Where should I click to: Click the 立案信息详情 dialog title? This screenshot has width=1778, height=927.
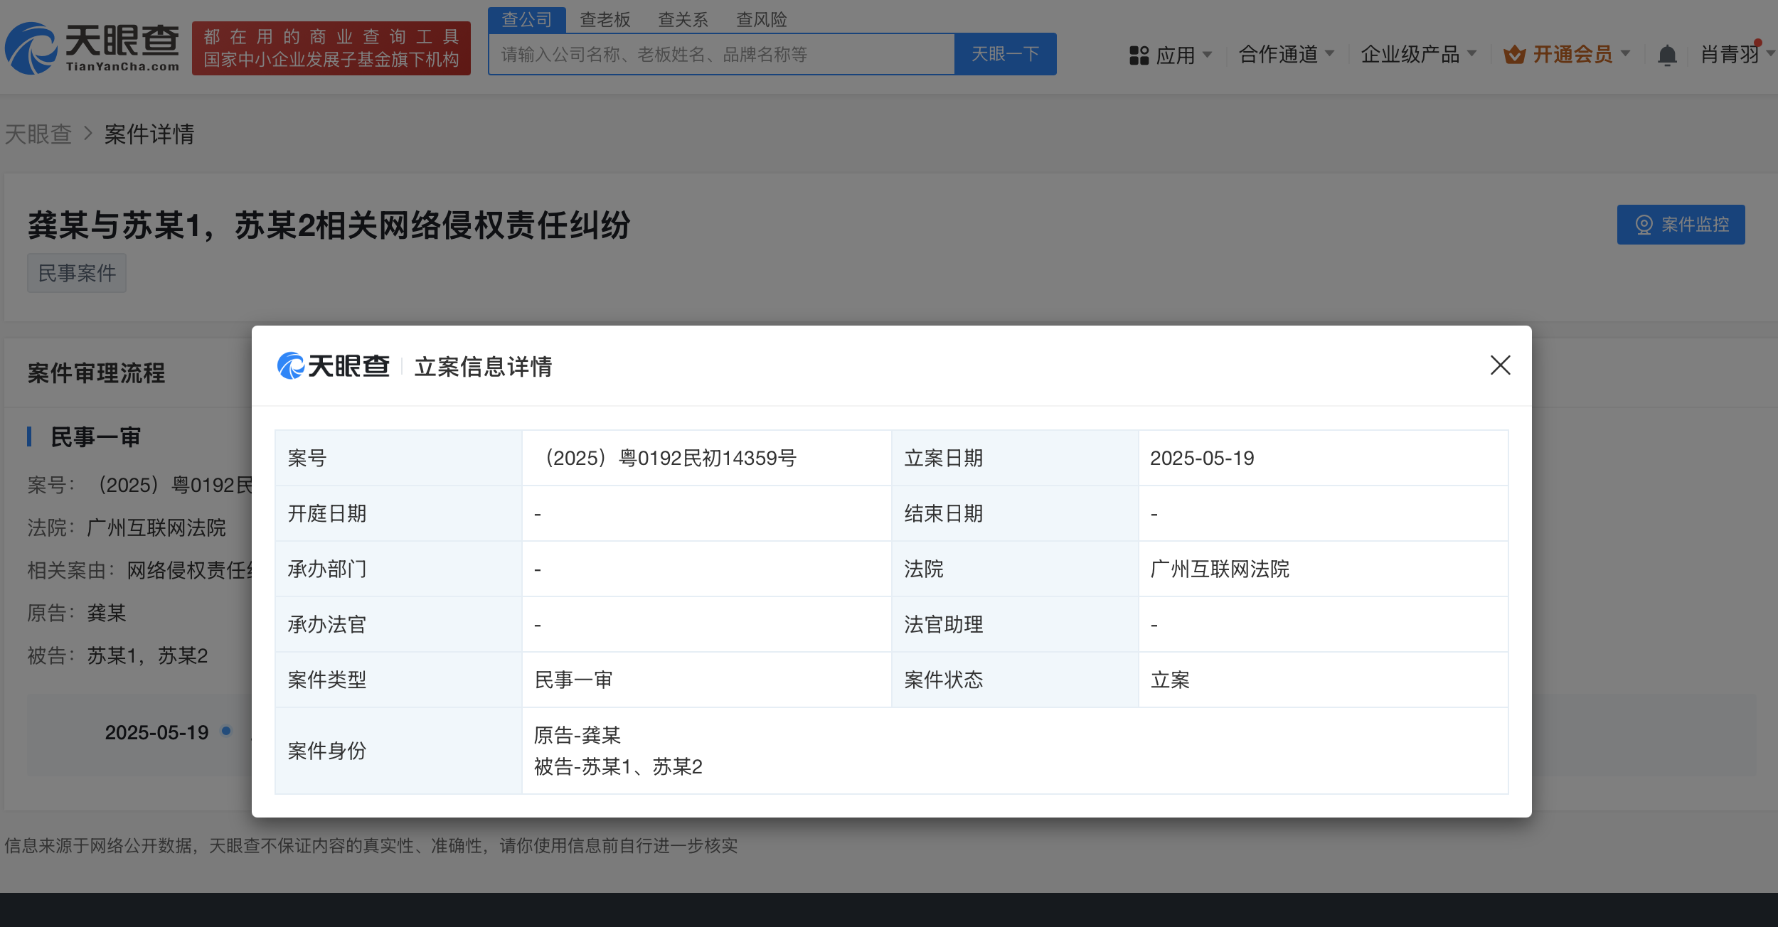pos(483,366)
